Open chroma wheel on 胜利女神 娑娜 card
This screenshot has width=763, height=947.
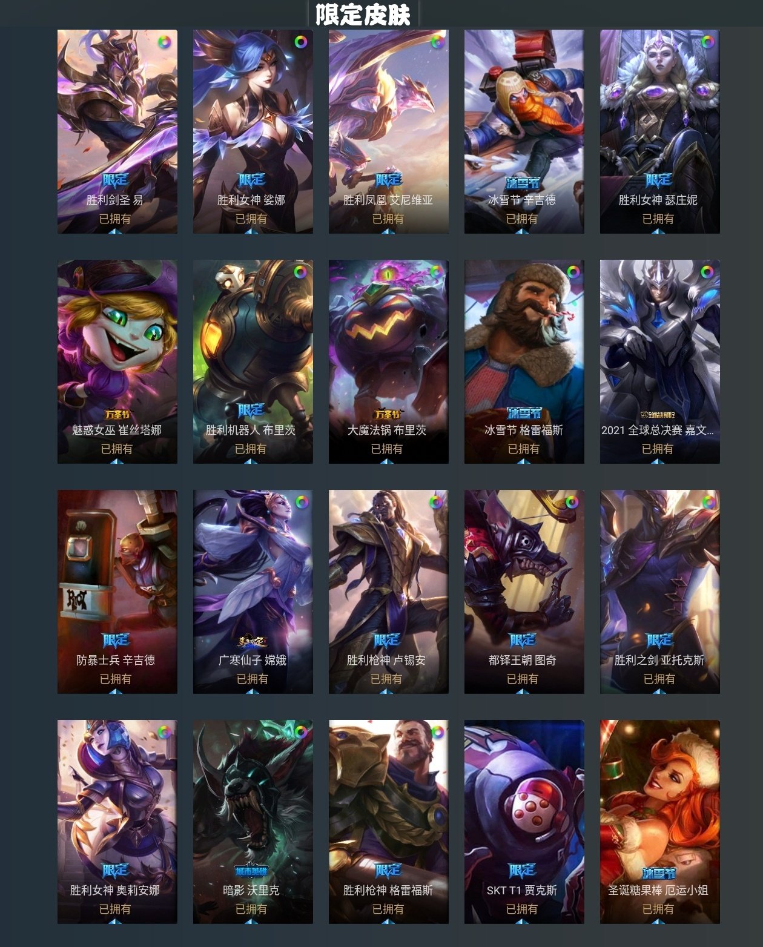point(301,42)
